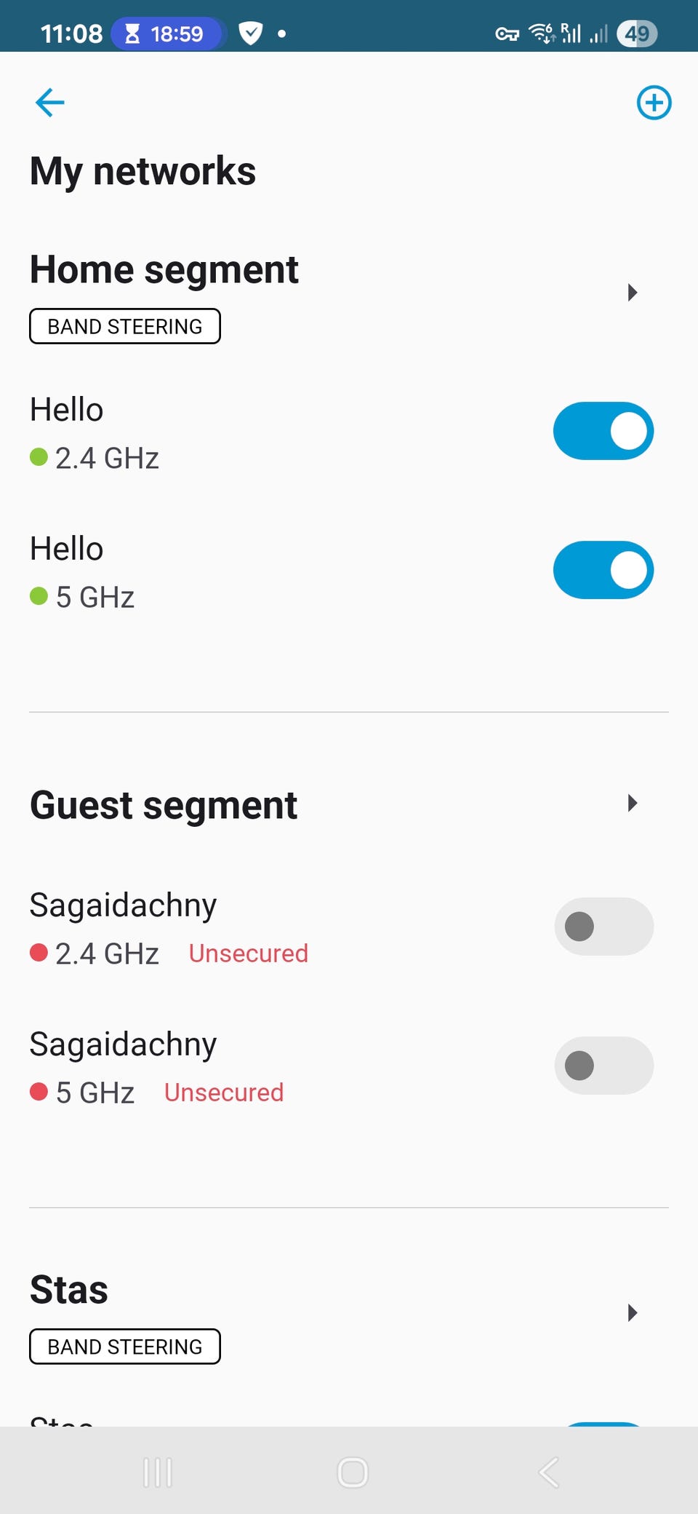Image resolution: width=698 pixels, height=1514 pixels.
Task: Expand Stas segment arrow
Action: click(x=632, y=1312)
